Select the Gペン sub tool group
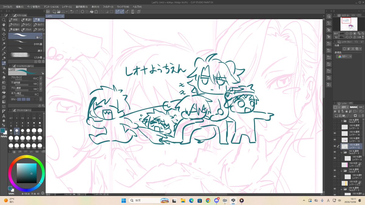The width and height of the screenshot is (365, 205). 26,25
